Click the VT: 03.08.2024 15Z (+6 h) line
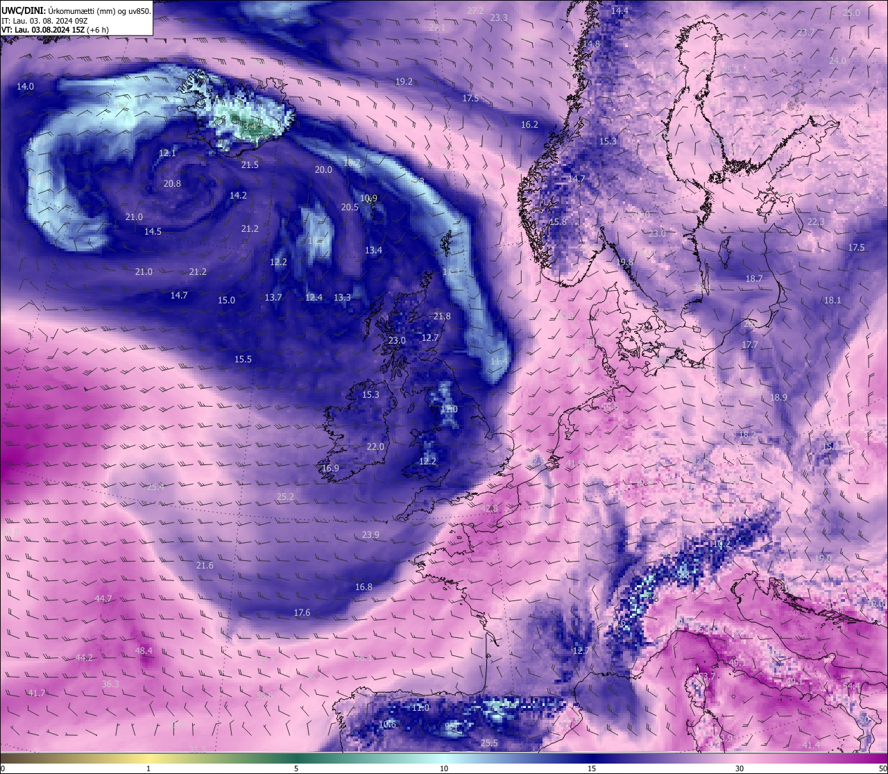 tap(55, 30)
